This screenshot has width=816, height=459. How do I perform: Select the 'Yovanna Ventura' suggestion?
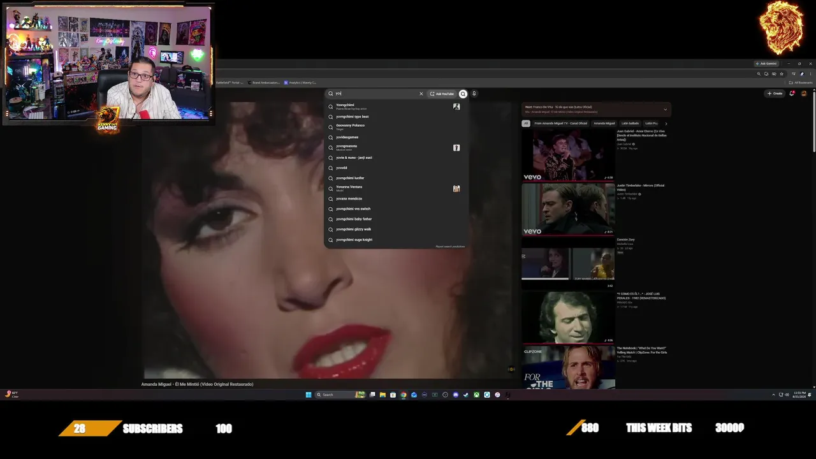(397, 188)
